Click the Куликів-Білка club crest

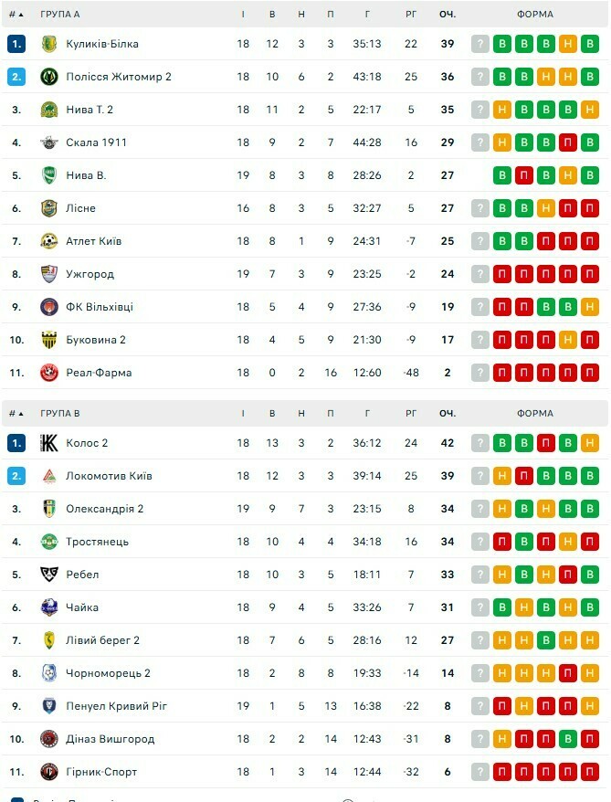(x=49, y=44)
